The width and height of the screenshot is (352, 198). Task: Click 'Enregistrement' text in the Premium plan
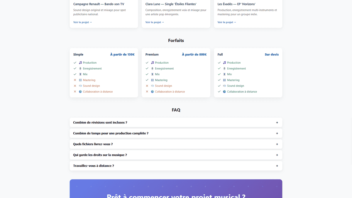[x=165, y=68]
